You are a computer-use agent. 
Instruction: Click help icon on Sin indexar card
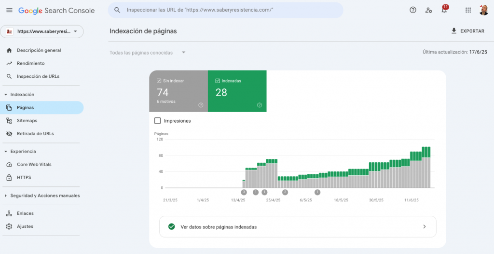(x=201, y=105)
